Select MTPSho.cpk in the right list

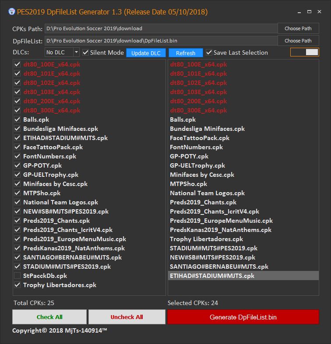click(x=243, y=184)
